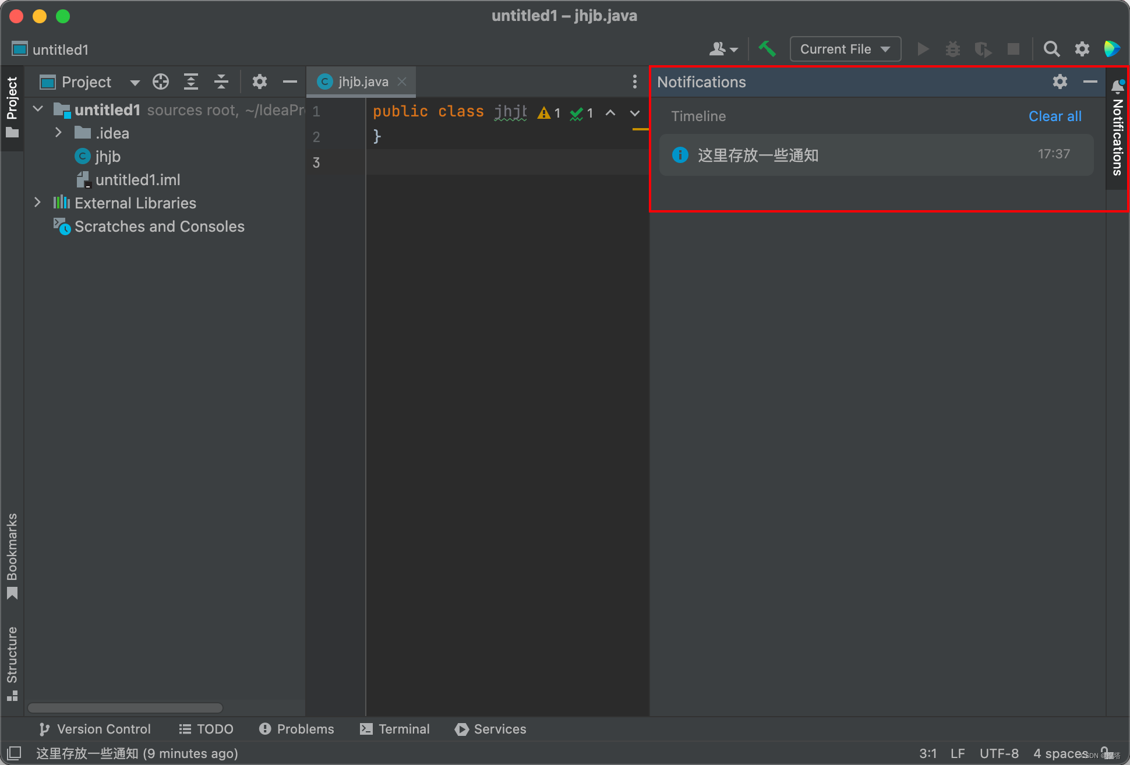Open the Current File run configuration dropdown
The height and width of the screenshot is (765, 1130).
[x=845, y=49]
